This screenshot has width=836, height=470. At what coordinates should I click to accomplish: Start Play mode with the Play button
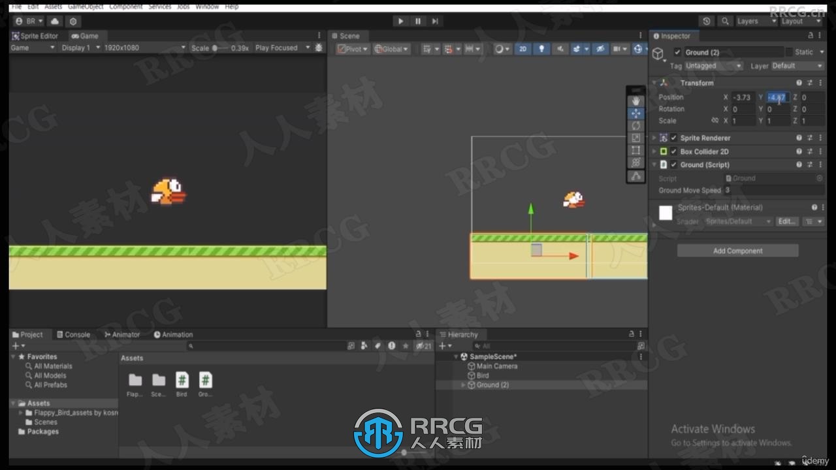point(400,21)
